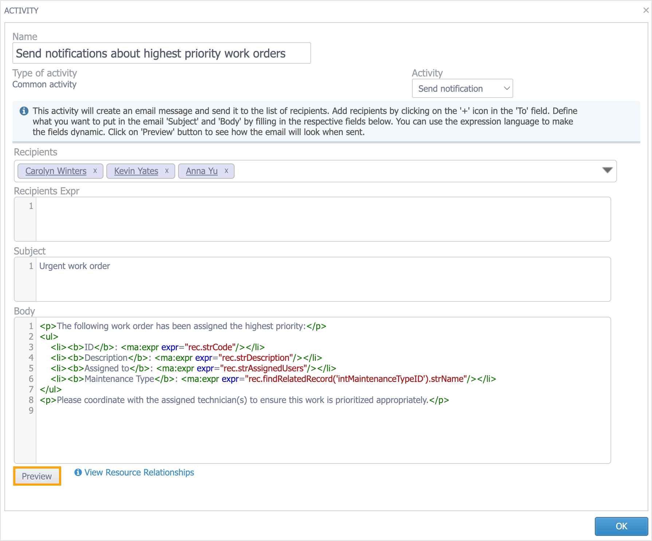
Task: Remove Kevin Yates recipient chip
Action: [167, 171]
